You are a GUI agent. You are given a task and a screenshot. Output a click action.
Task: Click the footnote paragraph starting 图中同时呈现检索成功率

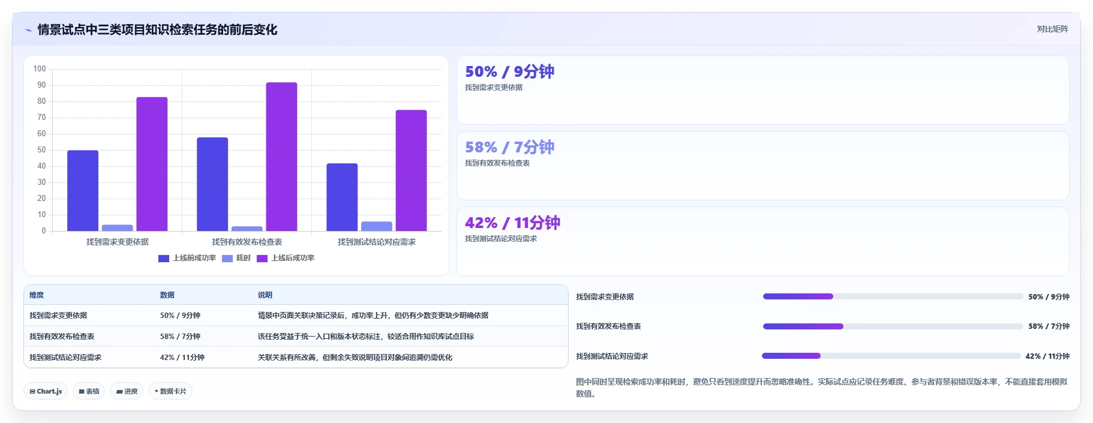822,388
